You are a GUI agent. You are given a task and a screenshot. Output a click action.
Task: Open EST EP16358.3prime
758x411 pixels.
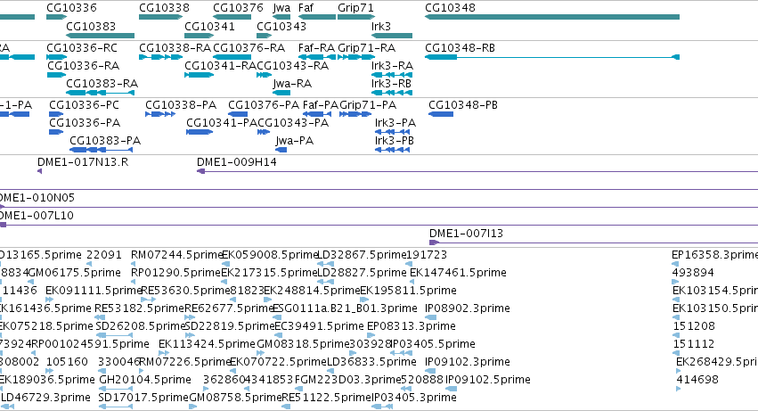pos(714,255)
